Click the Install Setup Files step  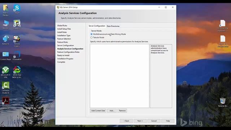(64, 29)
